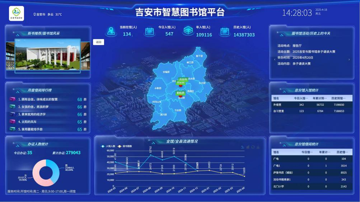360x202 pixels.
Task: Click the 月度借阅排行榜 panel title
Action: click(x=39, y=90)
